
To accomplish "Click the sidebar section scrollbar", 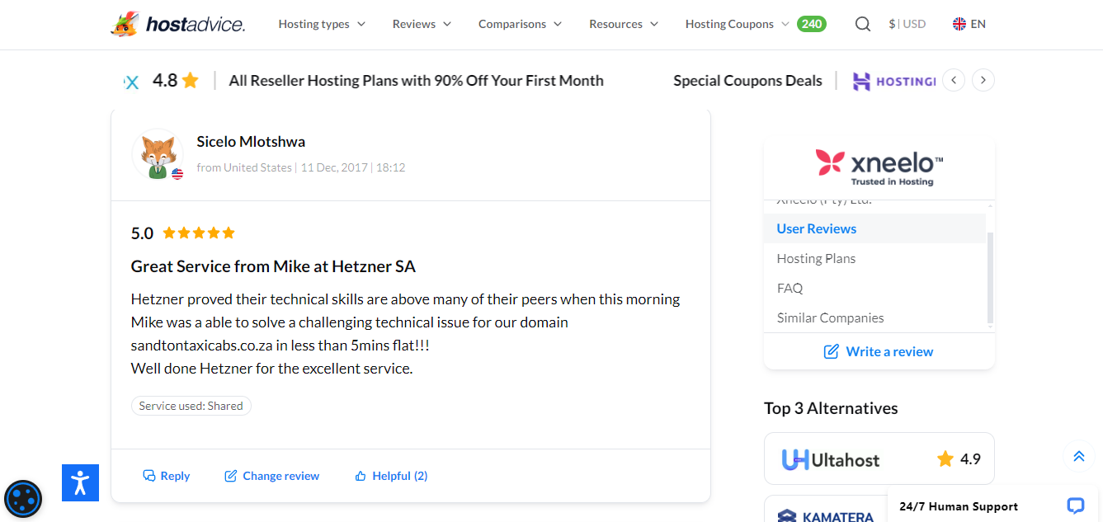I will click(990, 278).
